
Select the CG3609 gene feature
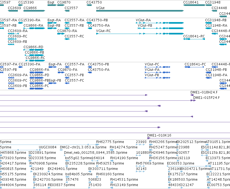tap(13, 11)
